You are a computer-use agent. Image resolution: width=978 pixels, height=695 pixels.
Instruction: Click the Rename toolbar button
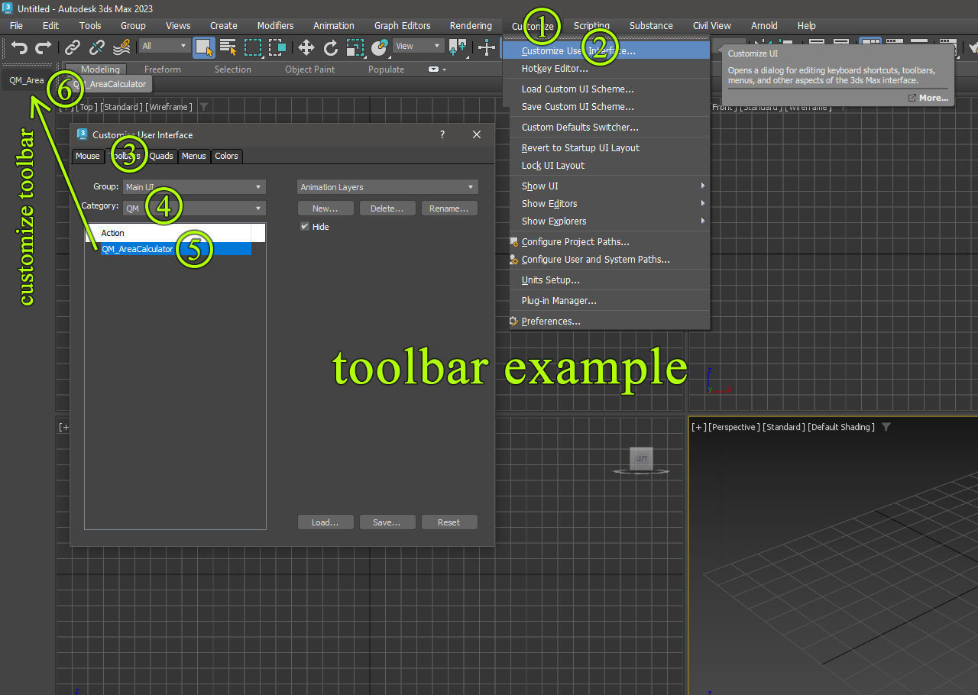(449, 208)
